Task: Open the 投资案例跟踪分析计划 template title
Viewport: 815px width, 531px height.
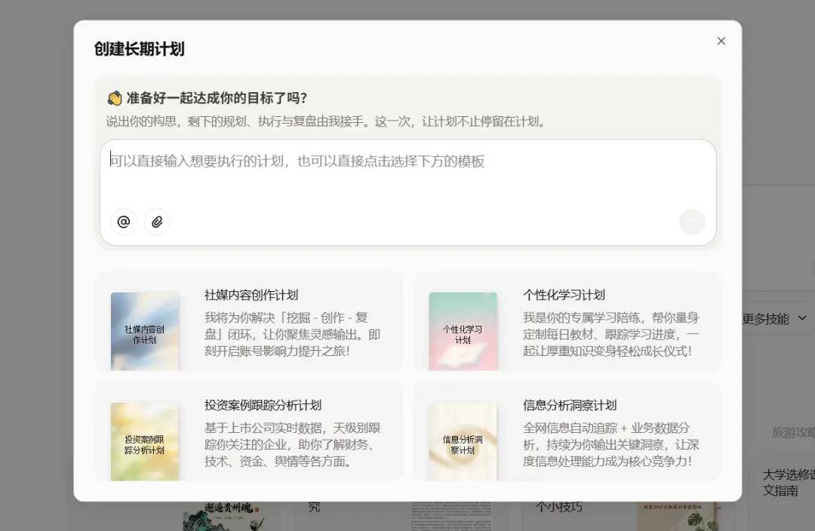Action: 263,405
